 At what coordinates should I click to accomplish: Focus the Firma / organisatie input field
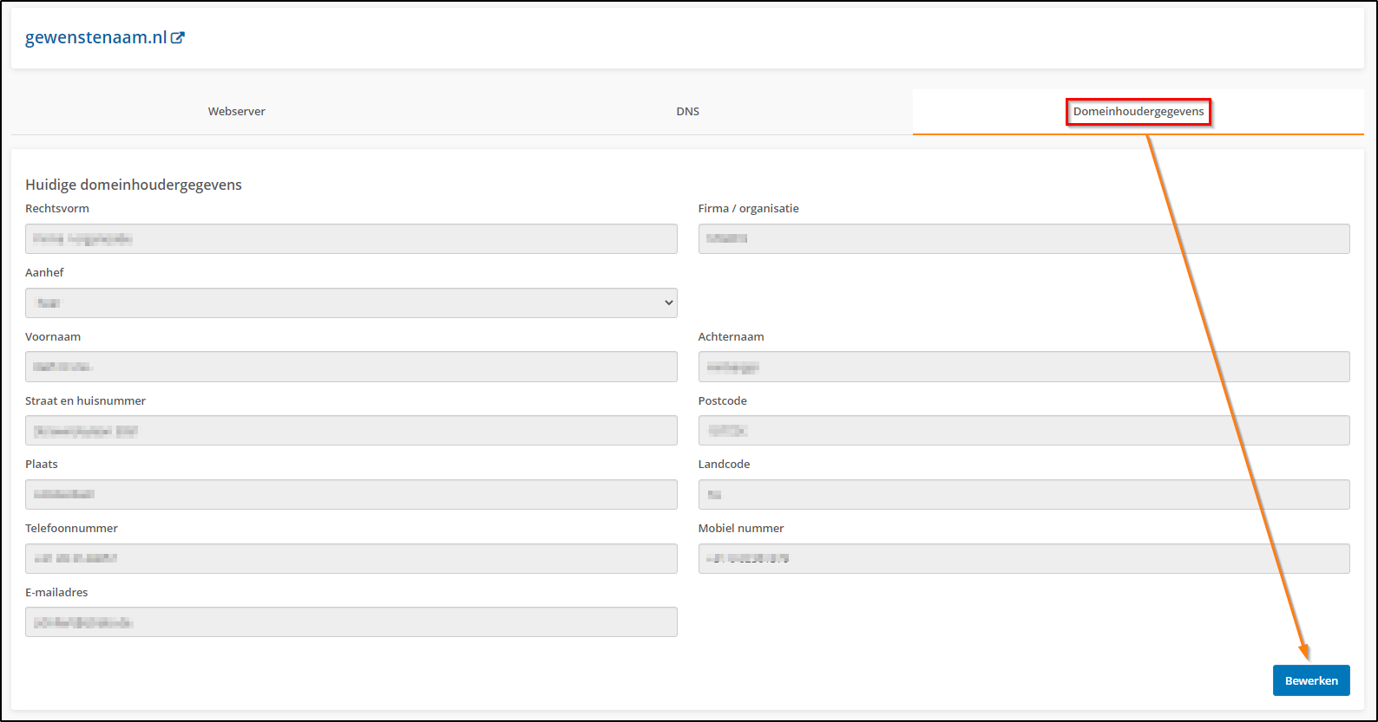click(1023, 239)
